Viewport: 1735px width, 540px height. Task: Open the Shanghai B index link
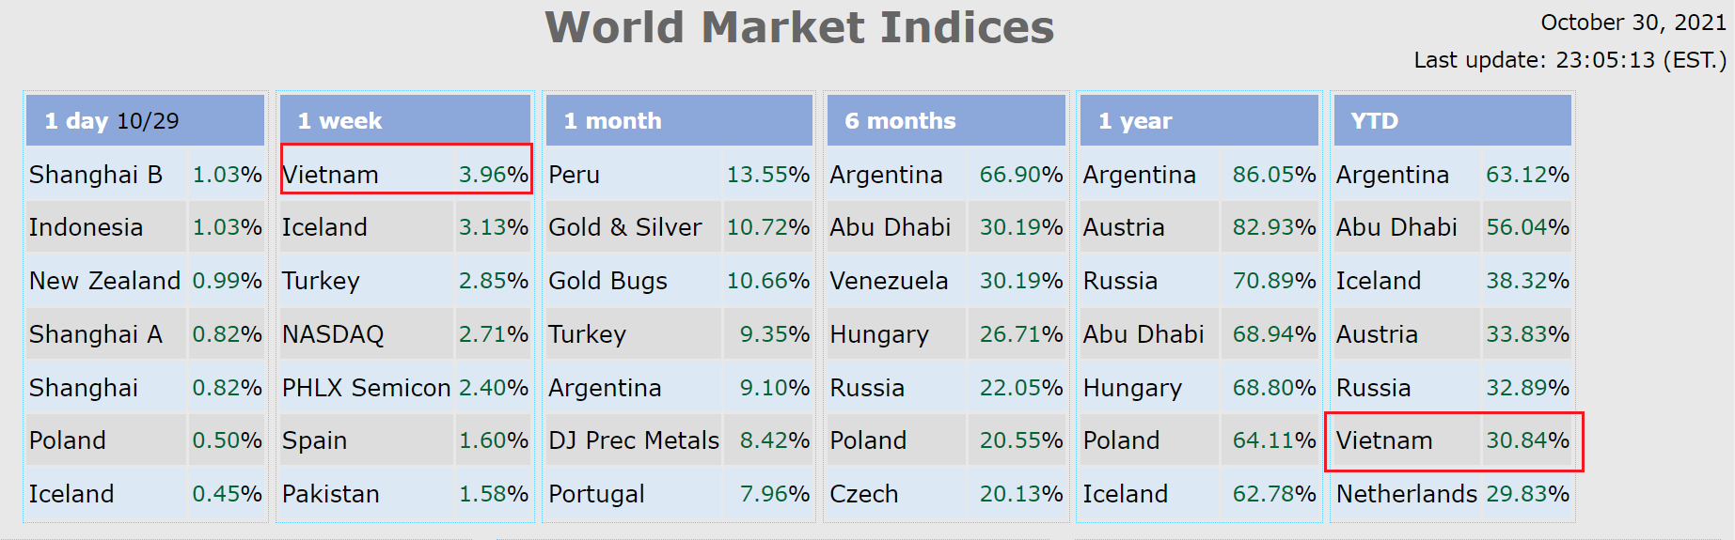click(96, 175)
